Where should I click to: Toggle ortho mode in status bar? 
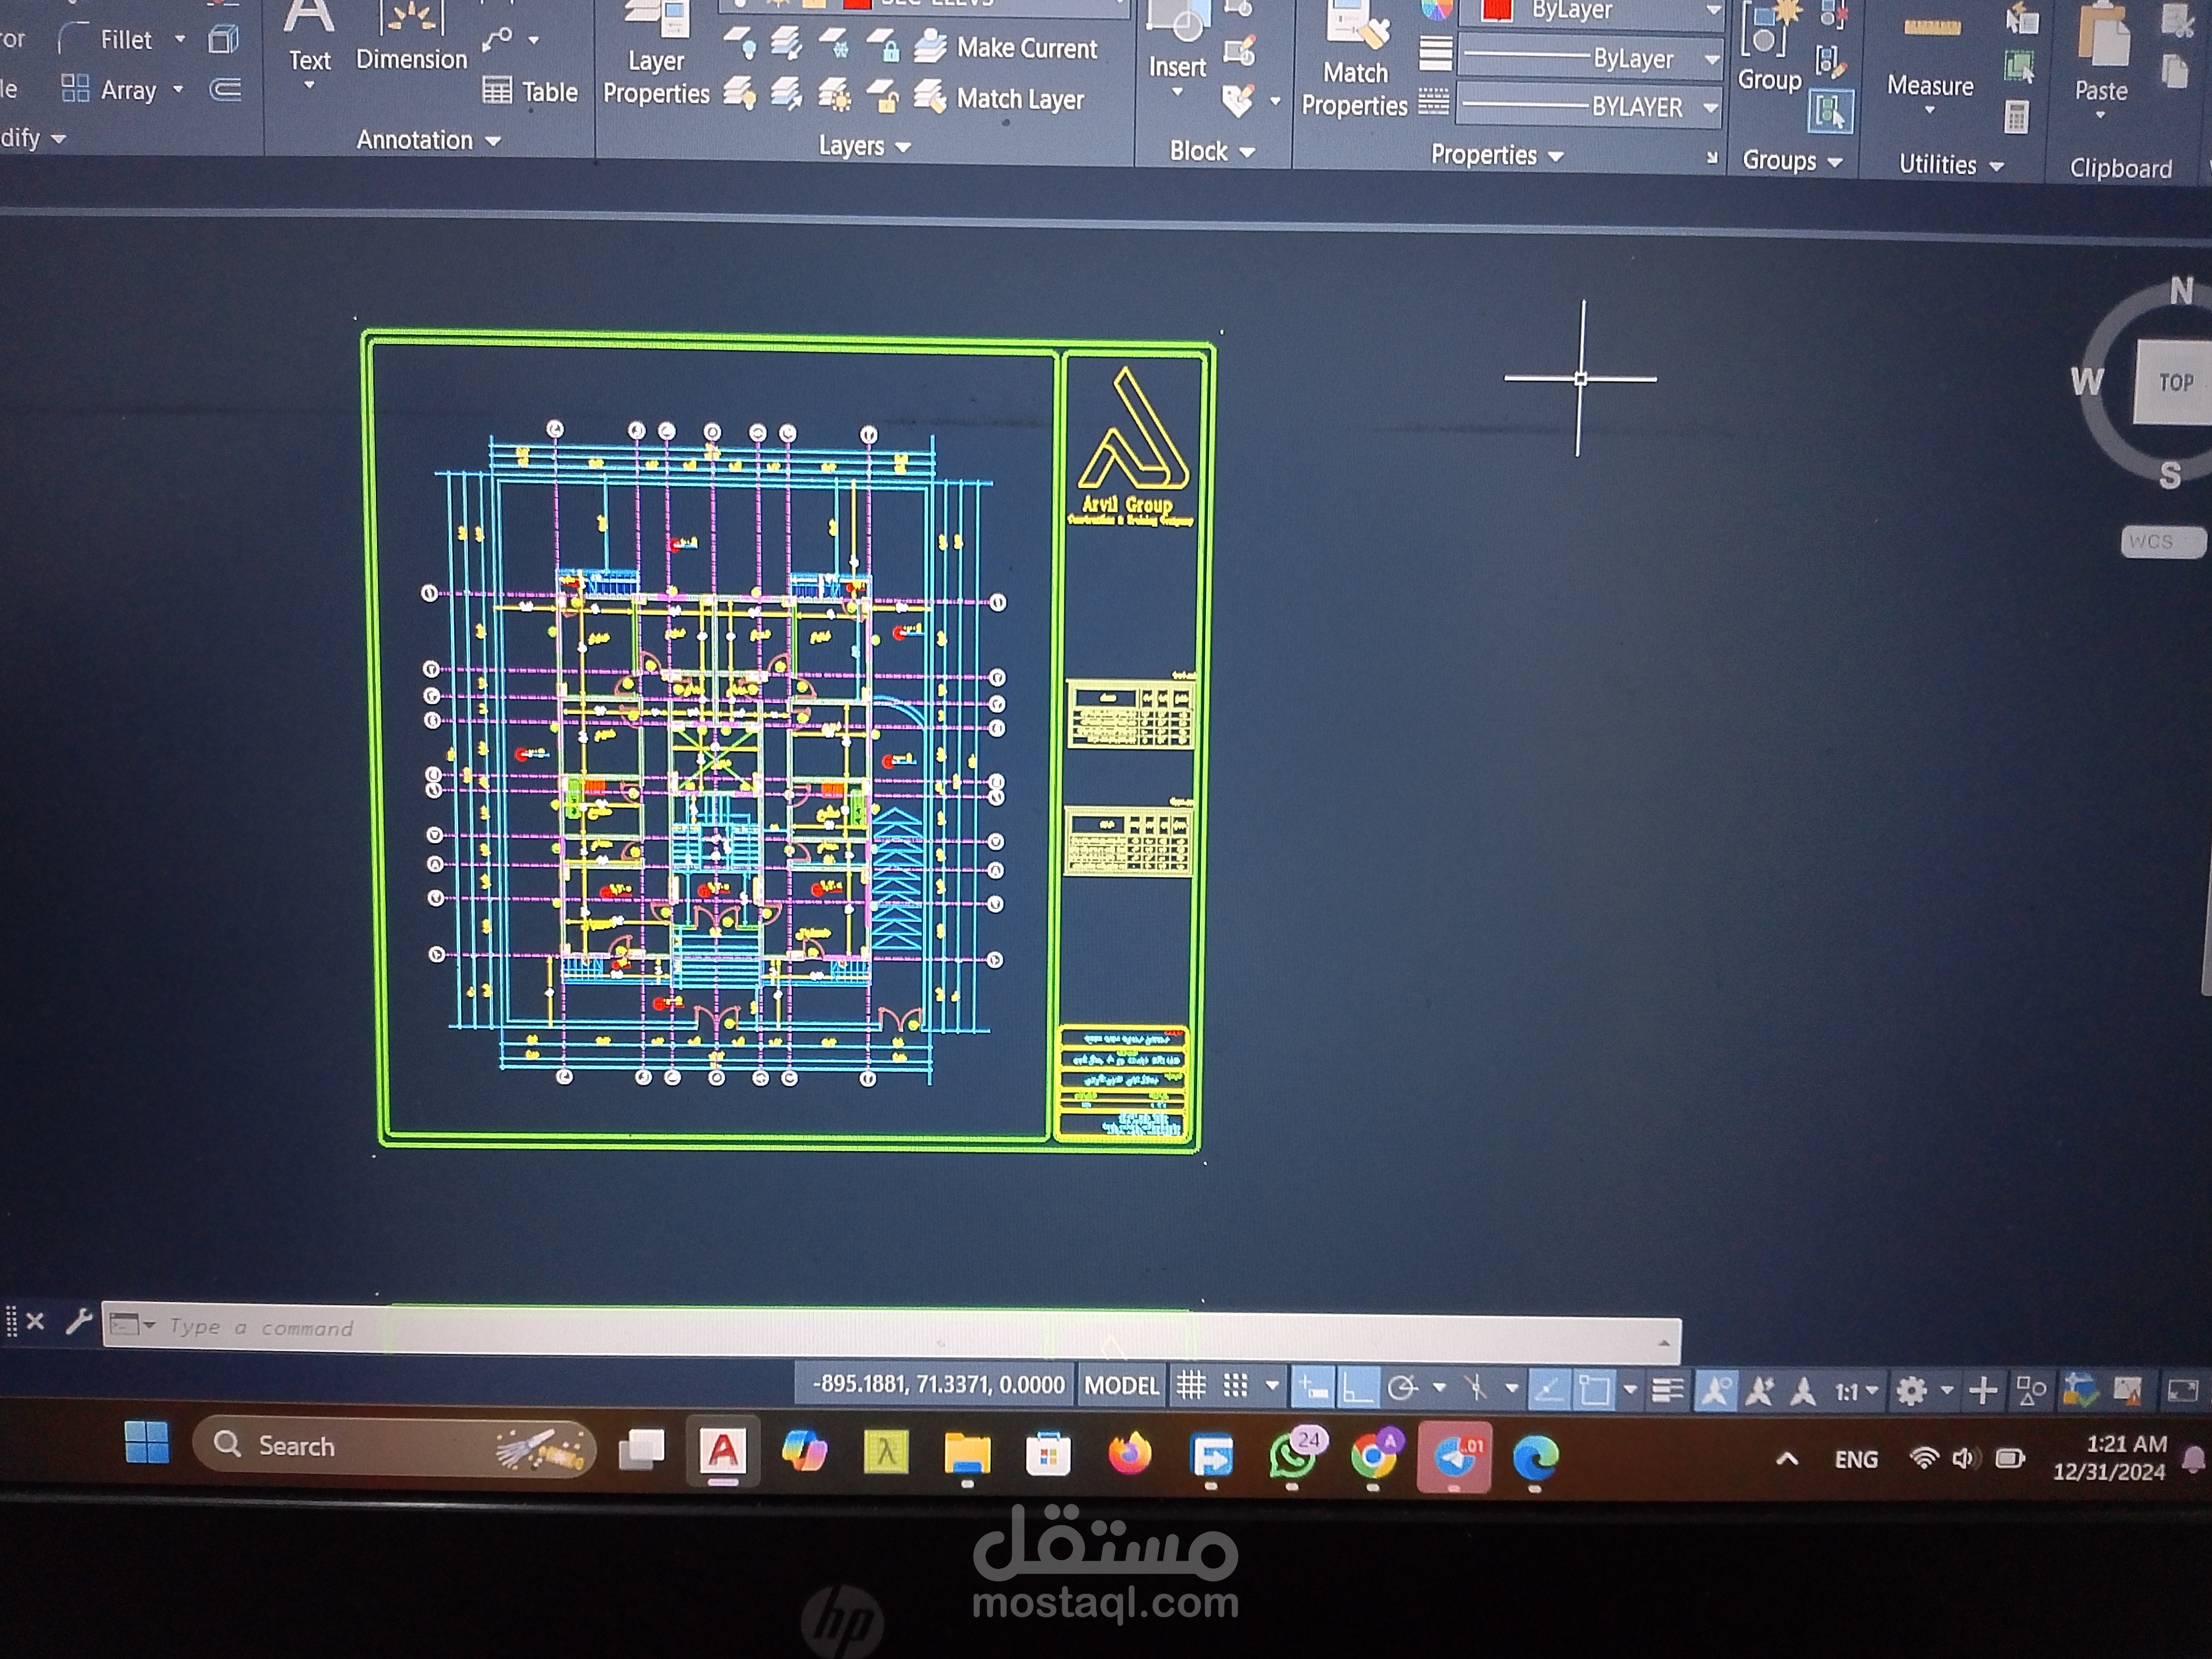point(1357,1388)
